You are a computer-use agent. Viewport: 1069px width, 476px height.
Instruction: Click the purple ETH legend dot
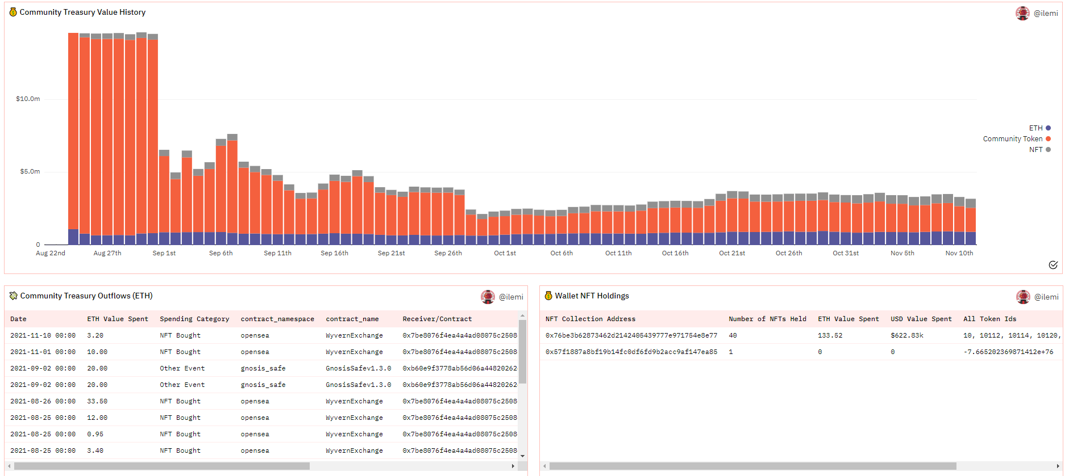(x=1048, y=128)
